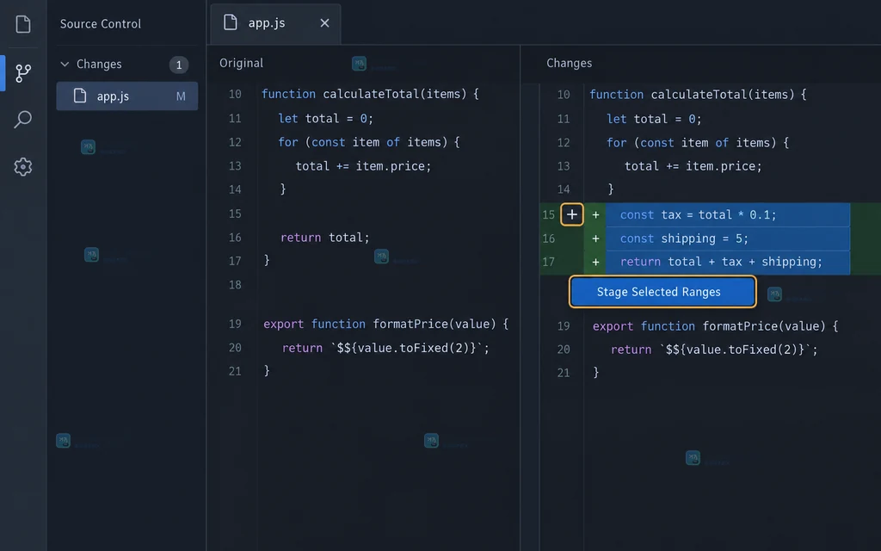Click added line 'const shipping = 5;'
Screen dimensions: 881x551
point(684,238)
